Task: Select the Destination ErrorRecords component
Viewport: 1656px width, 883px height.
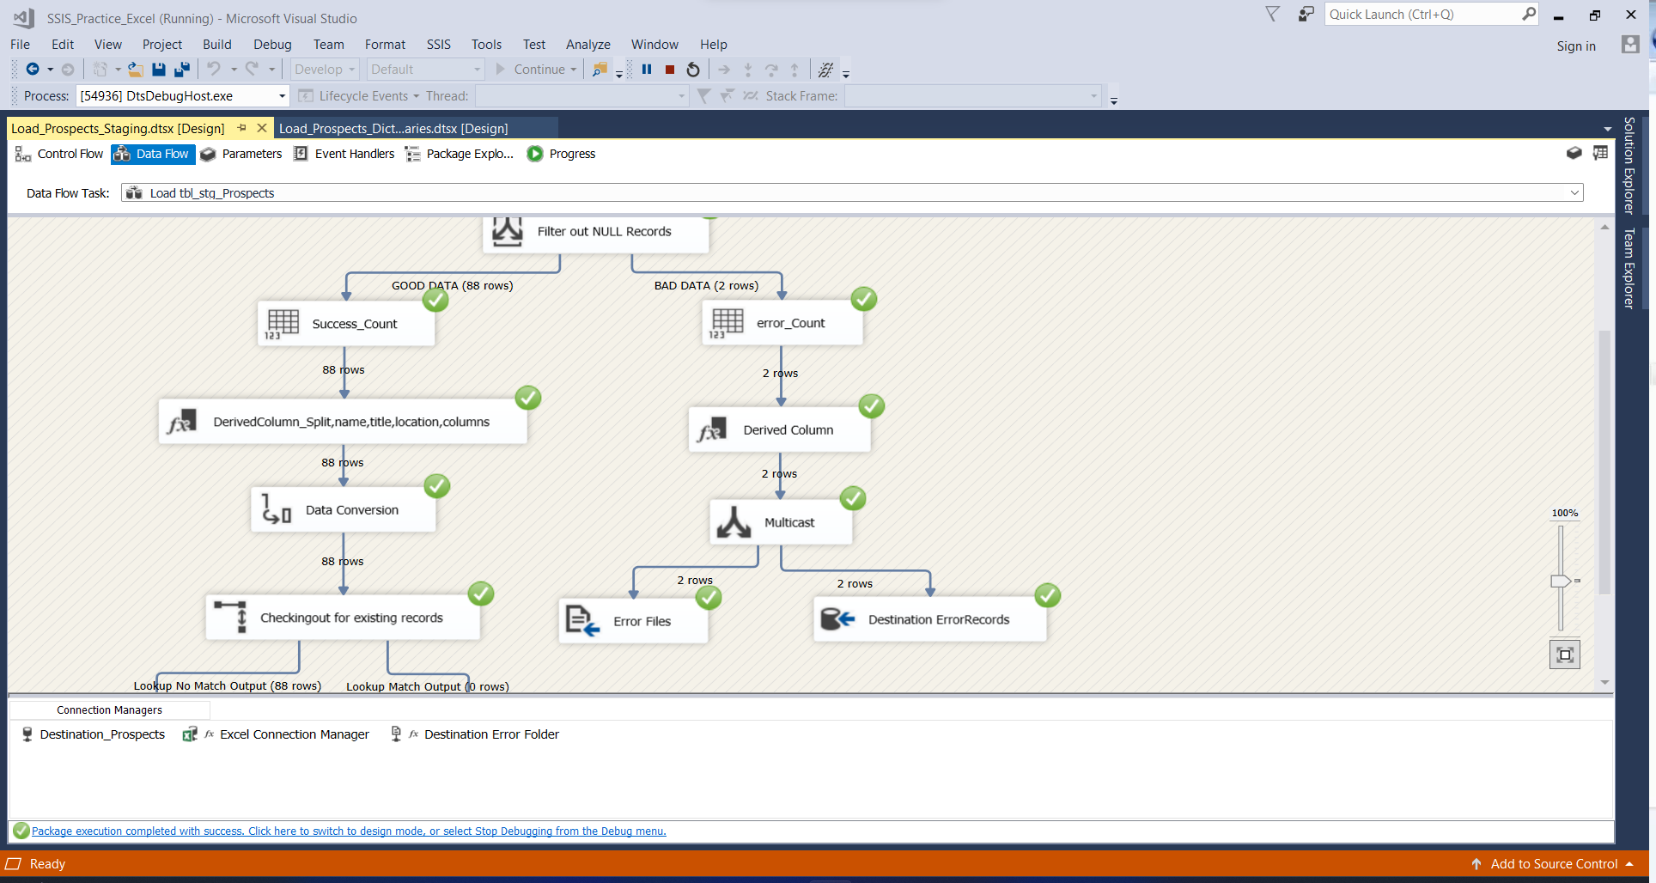Action: tap(930, 619)
